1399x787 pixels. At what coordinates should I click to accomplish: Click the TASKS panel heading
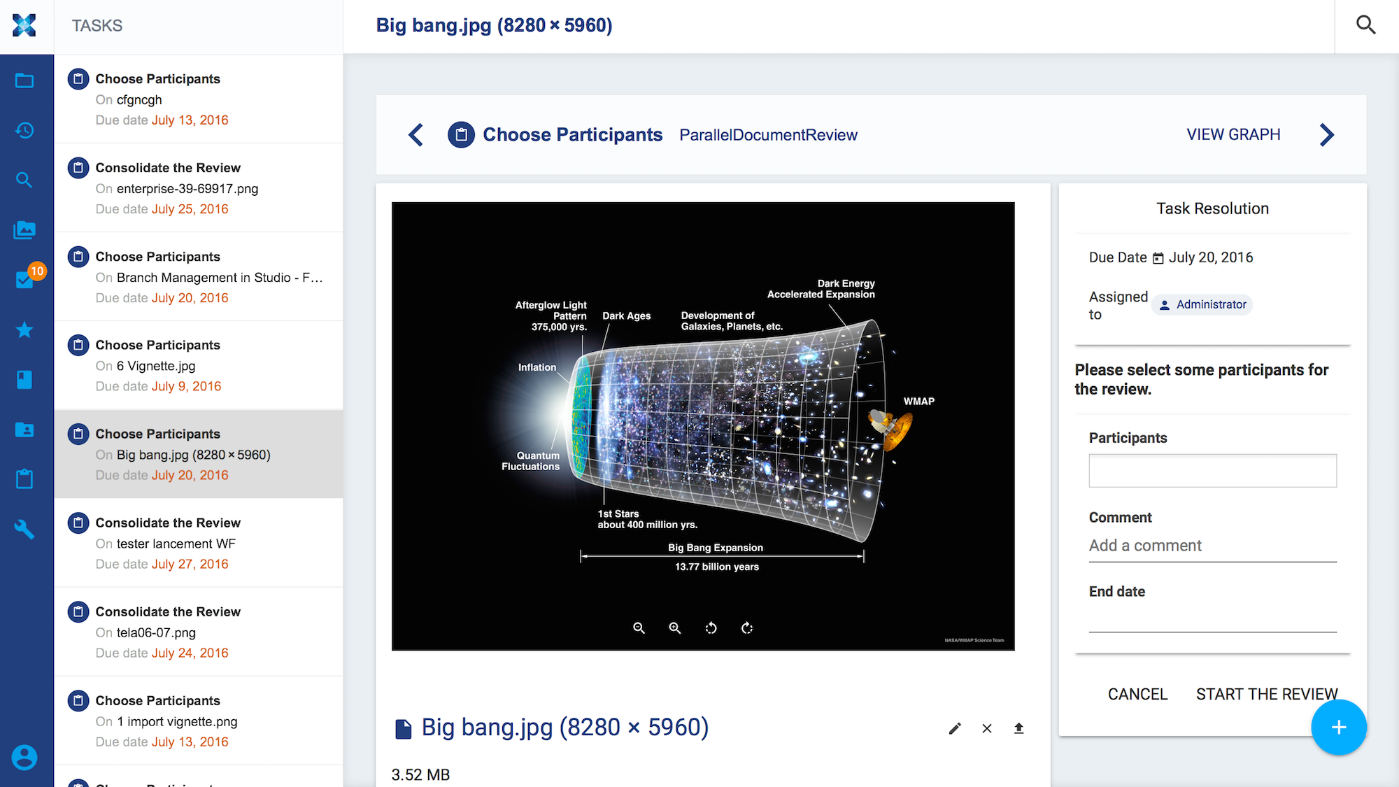[x=97, y=25]
